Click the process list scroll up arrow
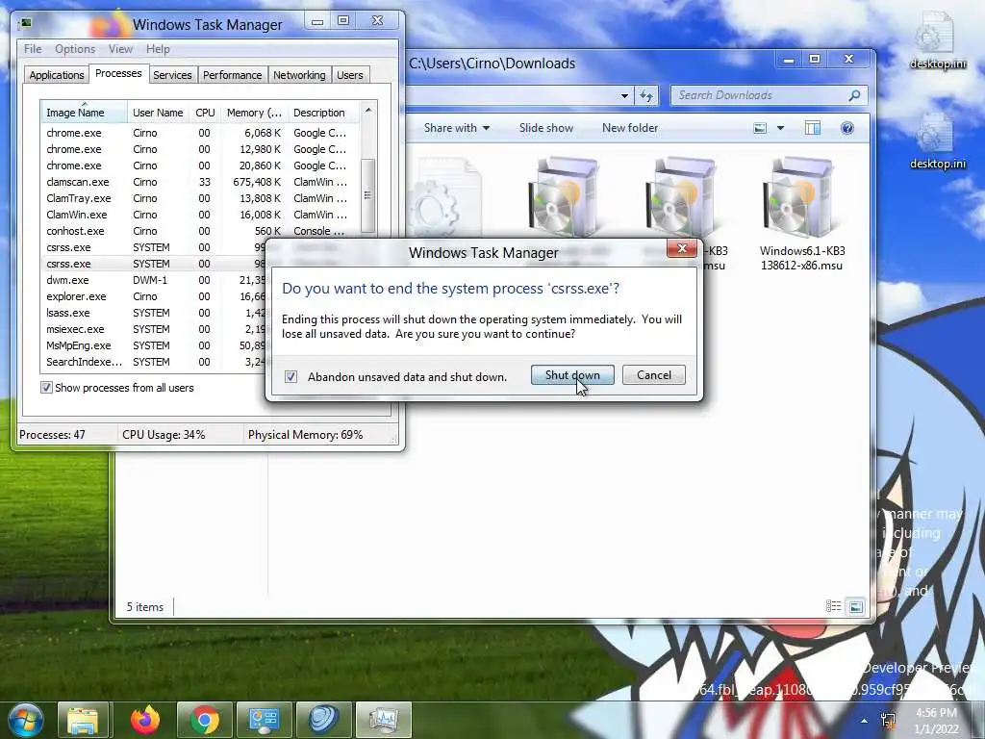 (x=368, y=110)
